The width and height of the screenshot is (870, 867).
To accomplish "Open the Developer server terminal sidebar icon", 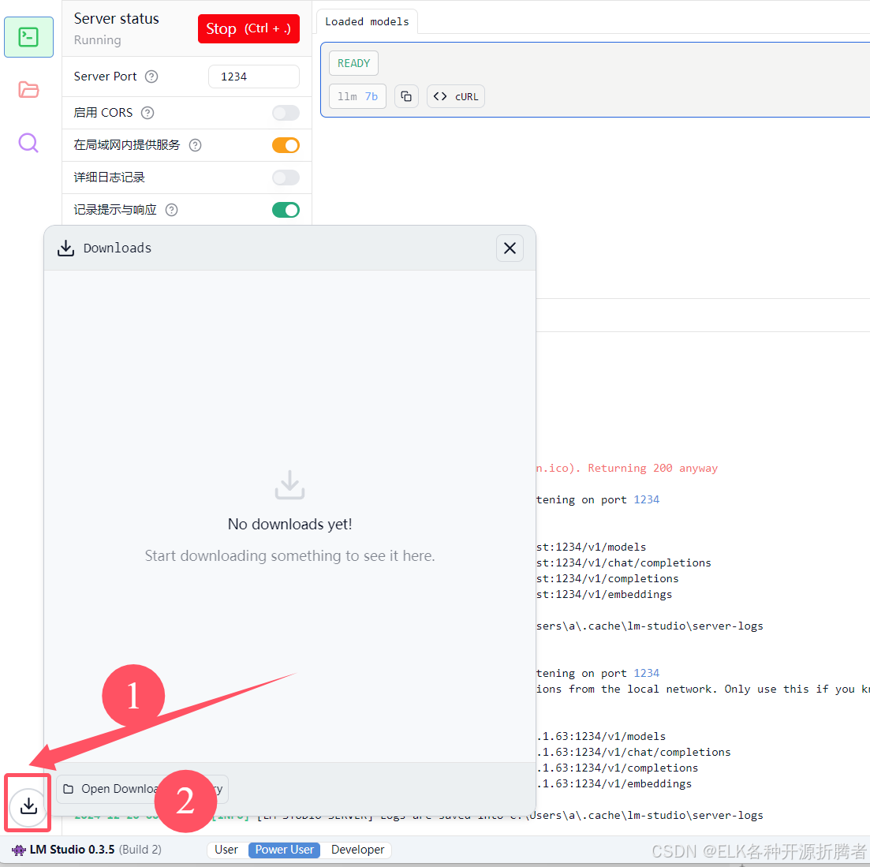I will pos(28,37).
